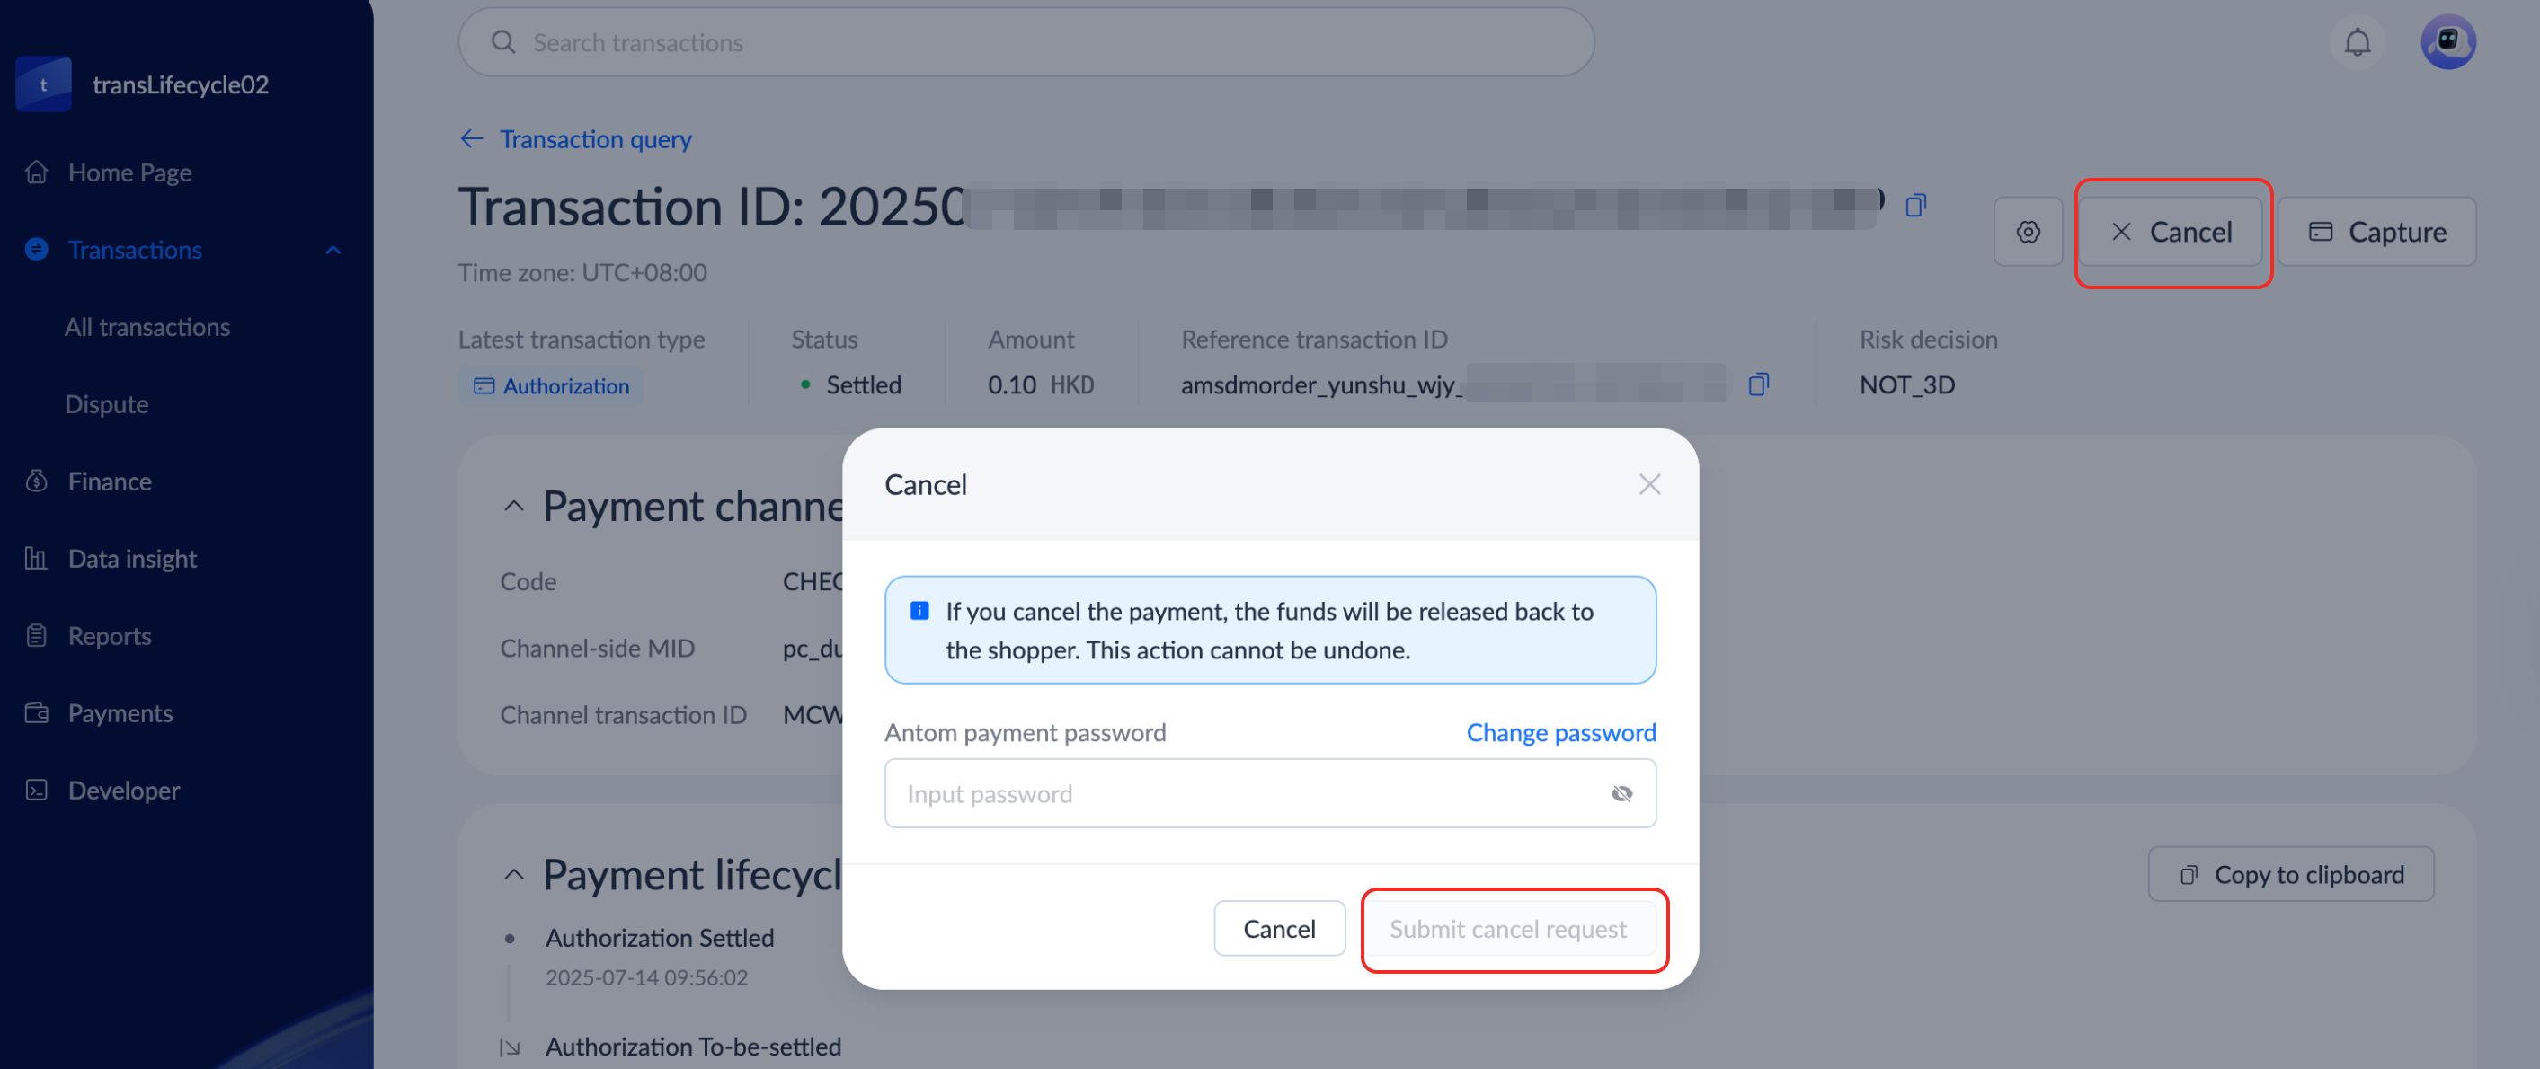Click the back arrow to Transaction query
Image resolution: width=2540 pixels, height=1069 pixels.
[472, 139]
